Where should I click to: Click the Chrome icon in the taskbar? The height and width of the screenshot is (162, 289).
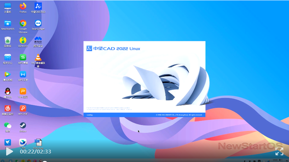click(29, 161)
